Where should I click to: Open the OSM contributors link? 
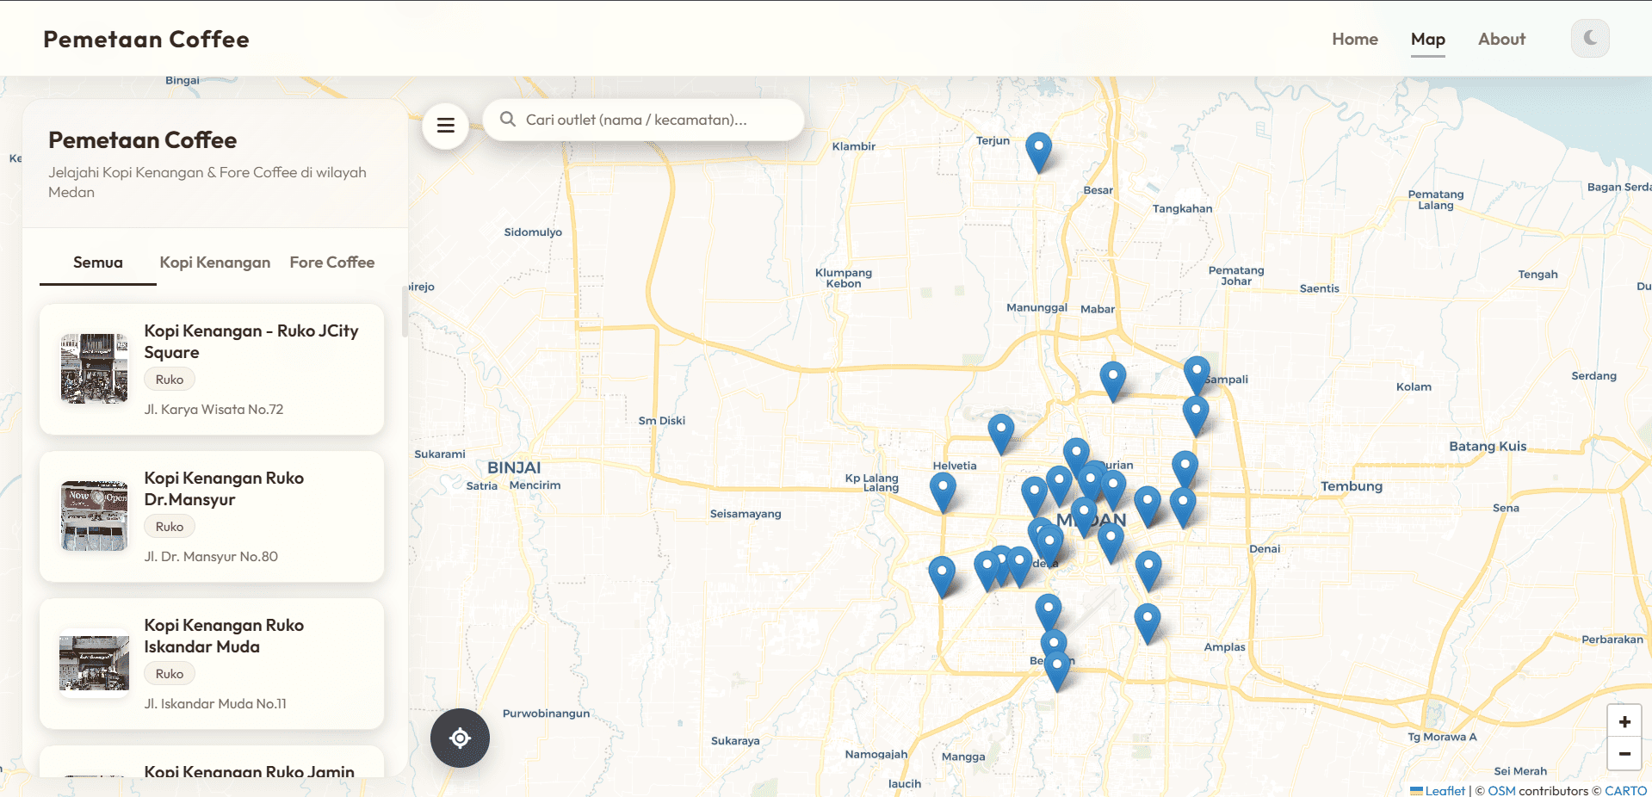(1501, 790)
